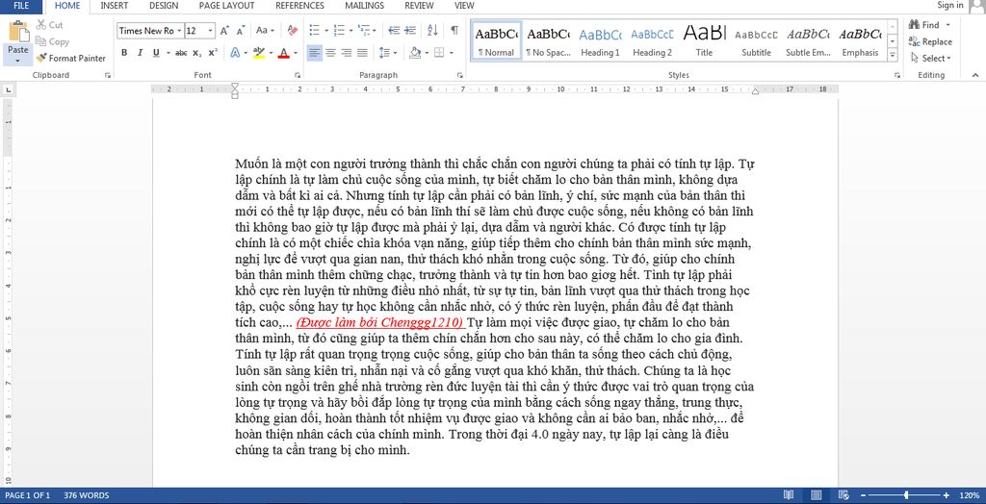Apply the Emphasis style
This screenshot has height=504, width=986.
860,40
